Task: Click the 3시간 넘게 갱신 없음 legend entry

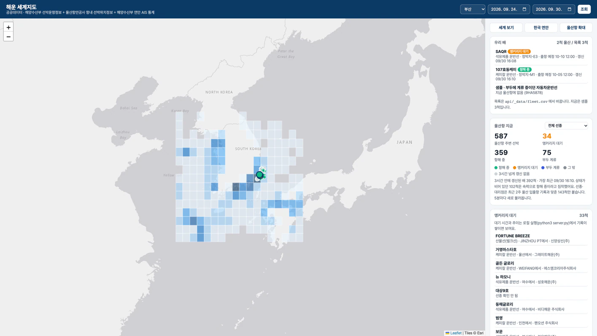Action: click(512, 174)
